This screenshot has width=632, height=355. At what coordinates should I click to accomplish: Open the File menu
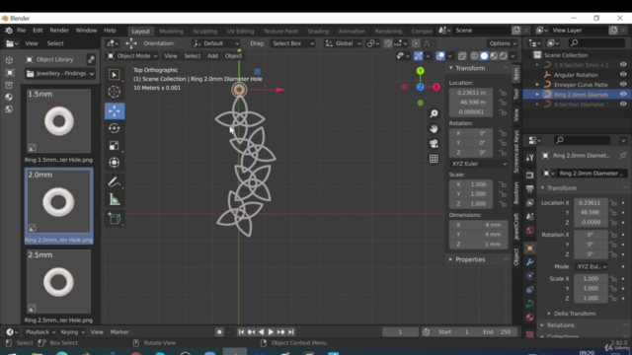pos(21,31)
